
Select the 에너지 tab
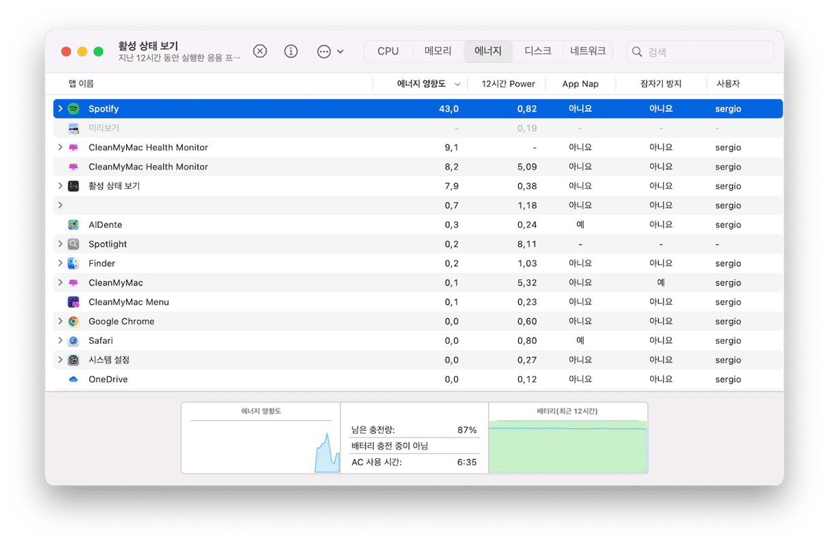click(488, 52)
